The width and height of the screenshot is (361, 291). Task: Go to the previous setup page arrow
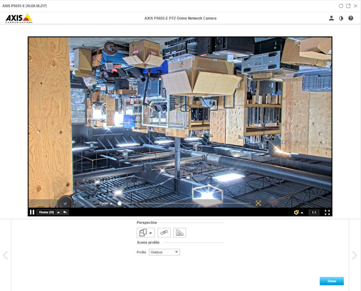pos(5,255)
